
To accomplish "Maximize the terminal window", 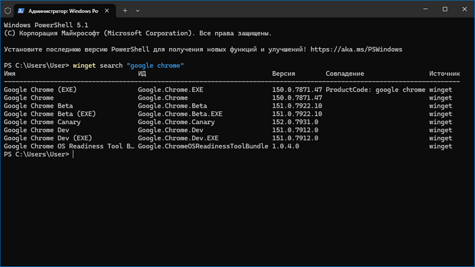I will click(444, 9).
